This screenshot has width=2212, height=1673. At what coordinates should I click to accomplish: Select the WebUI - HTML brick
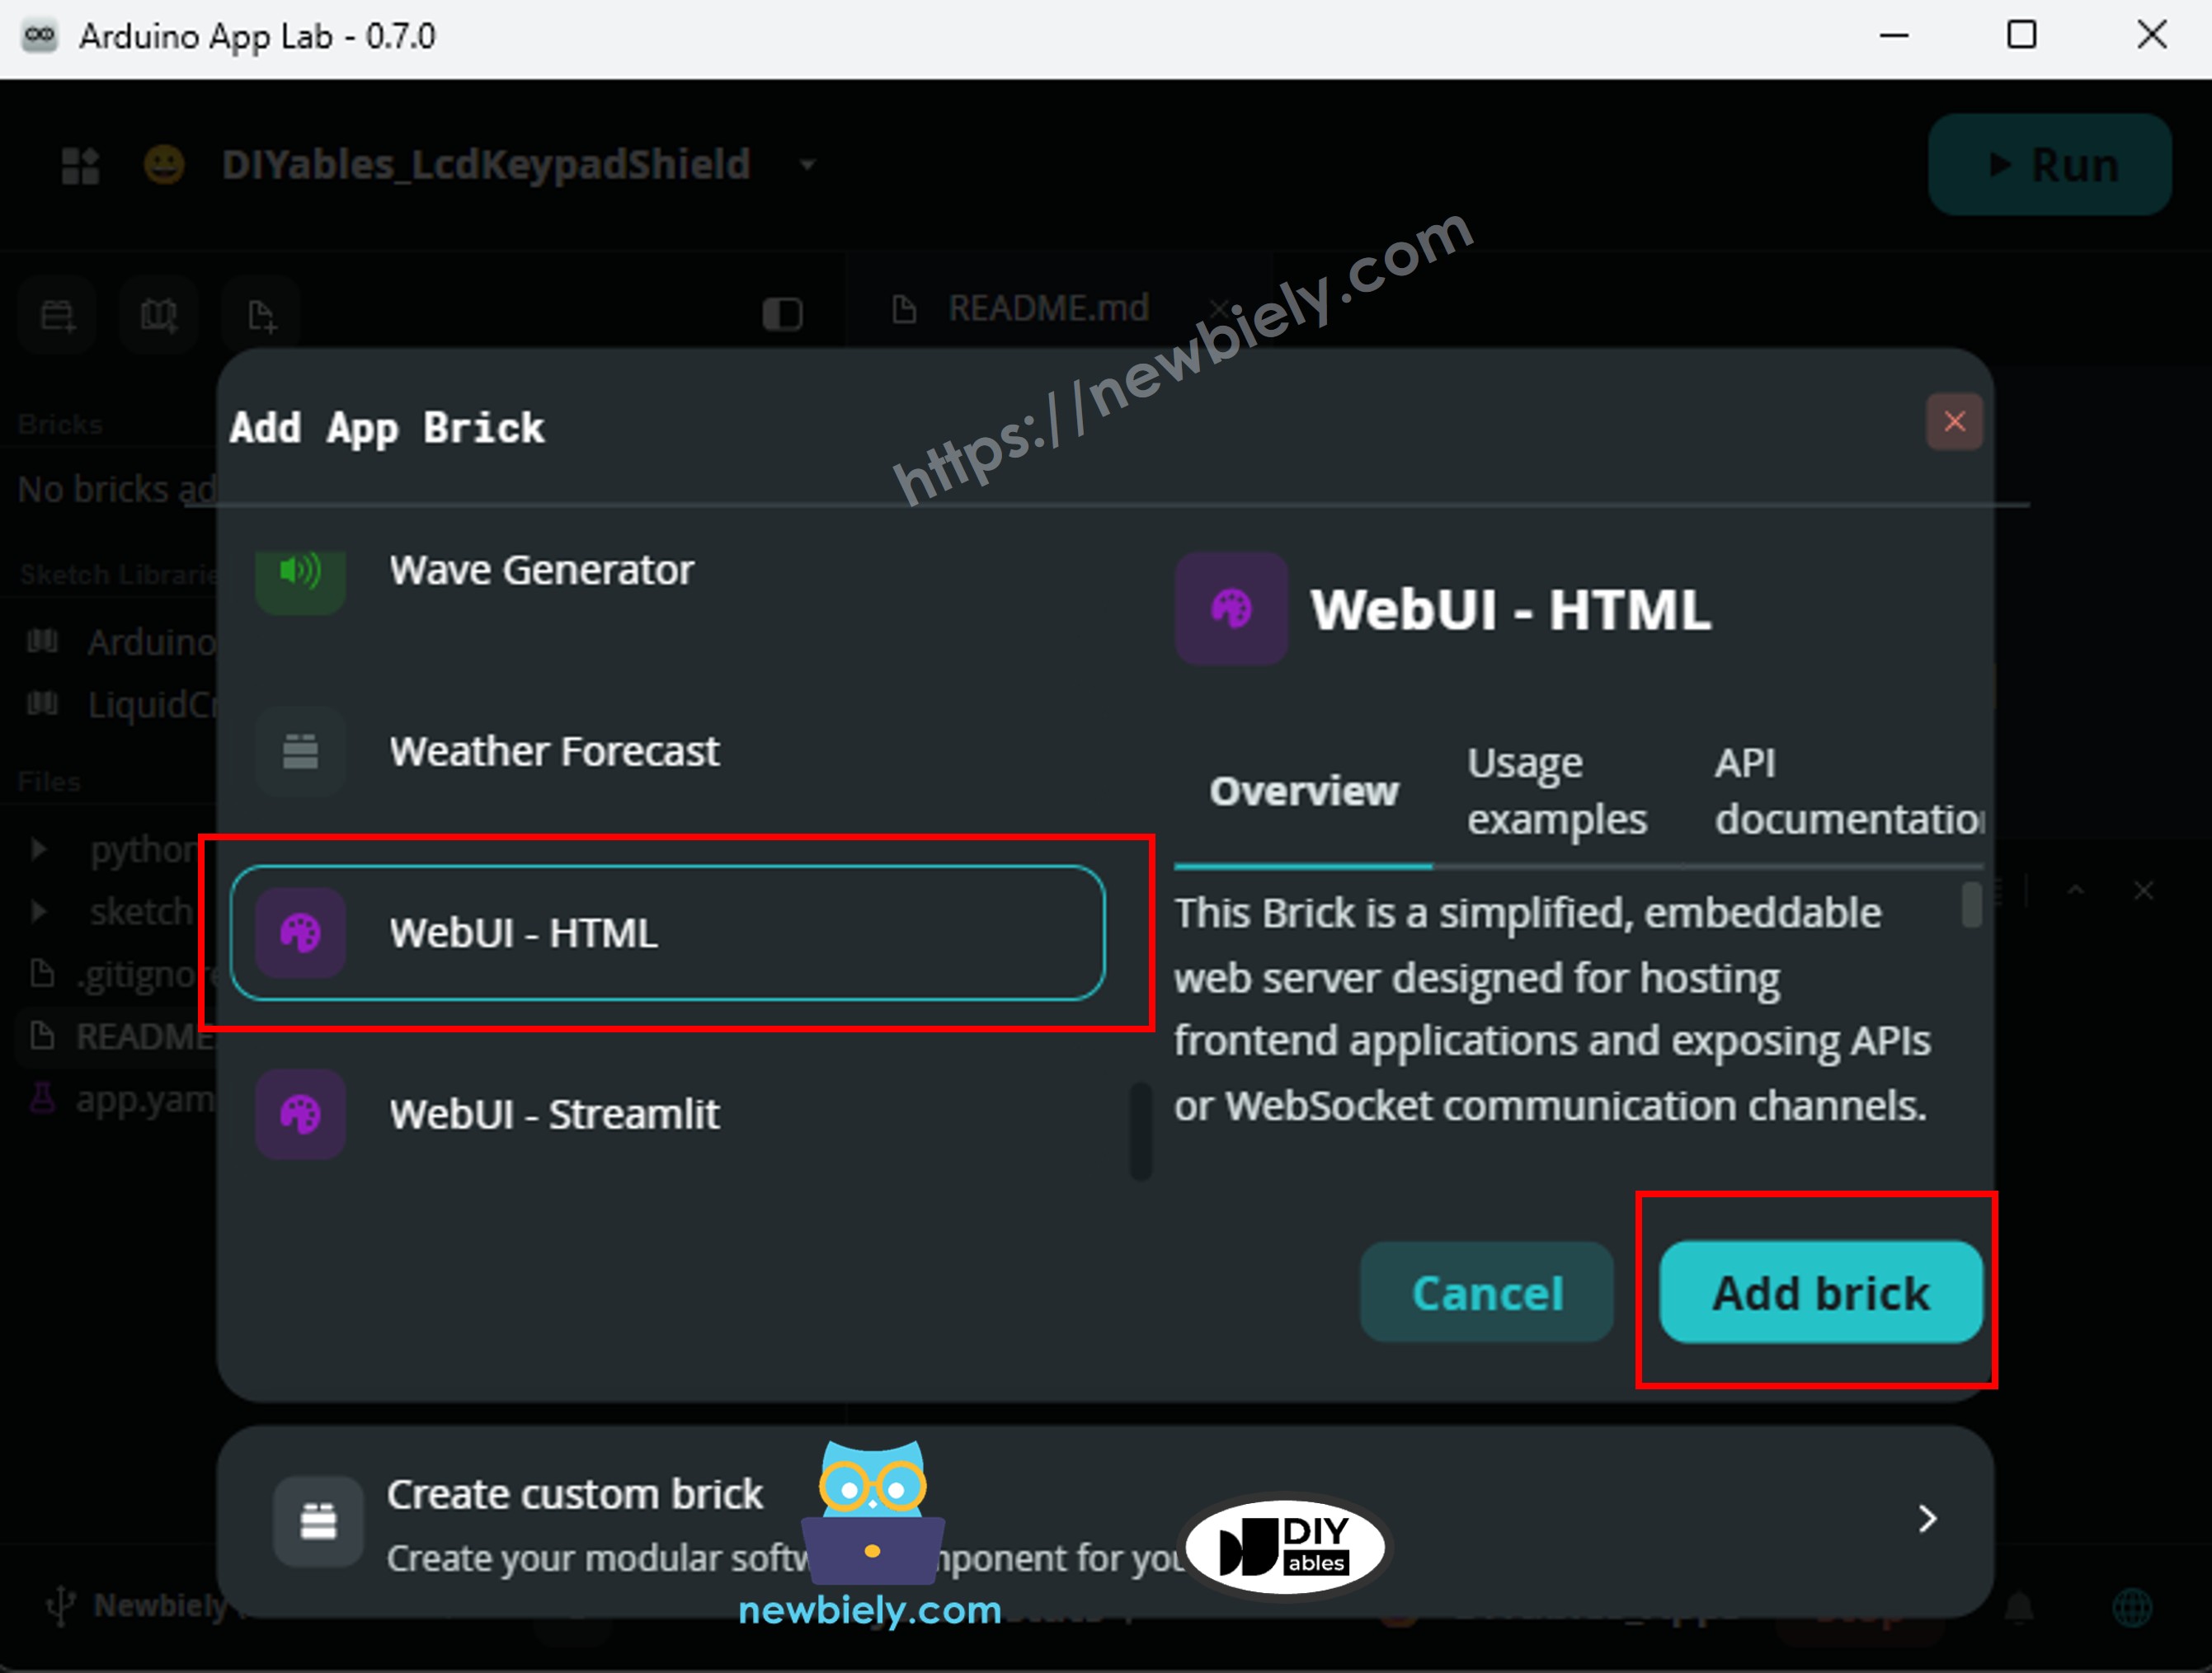point(667,933)
